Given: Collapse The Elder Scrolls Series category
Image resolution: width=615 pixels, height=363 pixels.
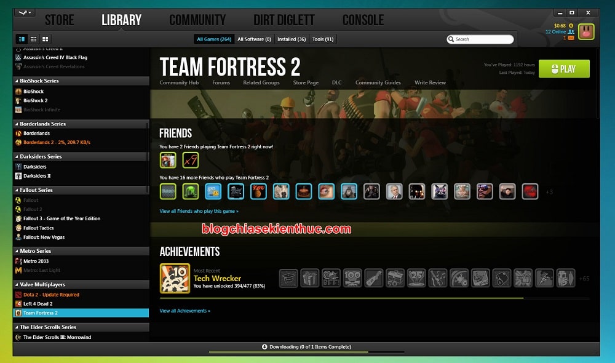Looking at the screenshot, I should [17, 327].
